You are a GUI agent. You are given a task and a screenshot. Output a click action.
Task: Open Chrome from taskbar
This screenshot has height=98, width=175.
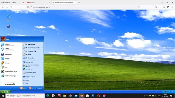70,96
